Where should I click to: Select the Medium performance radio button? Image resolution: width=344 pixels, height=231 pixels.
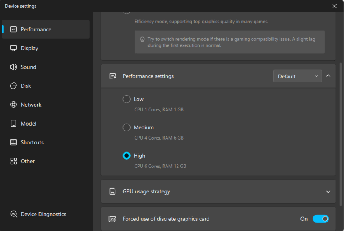[127, 127]
